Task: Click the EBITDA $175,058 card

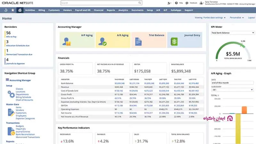Action: 149,68
